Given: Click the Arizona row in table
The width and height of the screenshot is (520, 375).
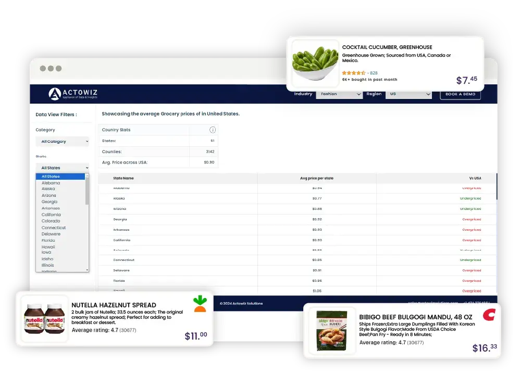Looking at the screenshot, I should pyautogui.click(x=297, y=209).
